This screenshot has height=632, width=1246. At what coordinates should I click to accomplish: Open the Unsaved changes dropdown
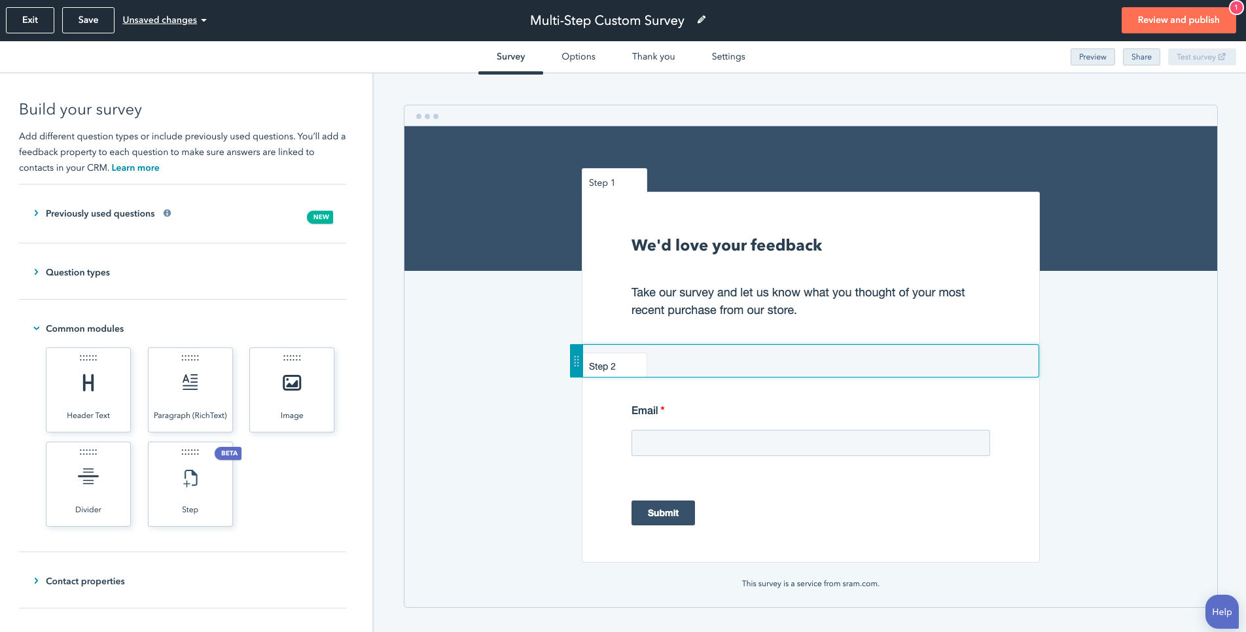tap(164, 20)
